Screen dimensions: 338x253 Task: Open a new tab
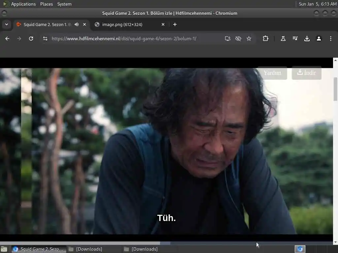pos(175,24)
